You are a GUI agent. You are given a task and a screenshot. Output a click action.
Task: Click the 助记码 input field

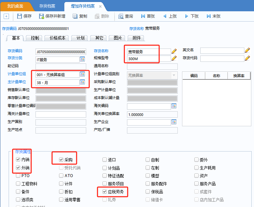pyautogui.click(x=61, y=66)
